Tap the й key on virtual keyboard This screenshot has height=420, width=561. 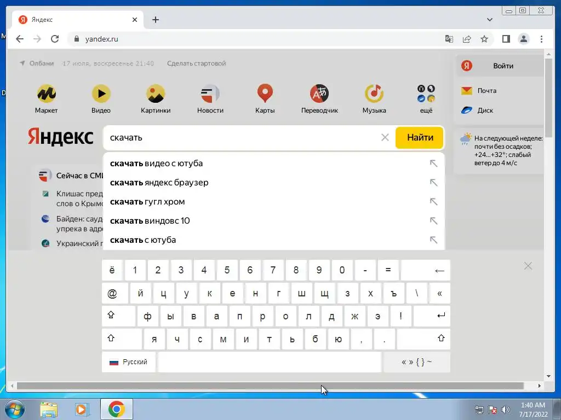(141, 293)
